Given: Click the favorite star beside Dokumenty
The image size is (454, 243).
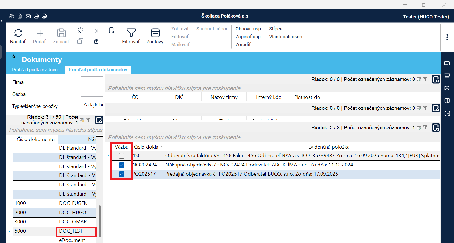Looking at the screenshot, I should [14, 56].
